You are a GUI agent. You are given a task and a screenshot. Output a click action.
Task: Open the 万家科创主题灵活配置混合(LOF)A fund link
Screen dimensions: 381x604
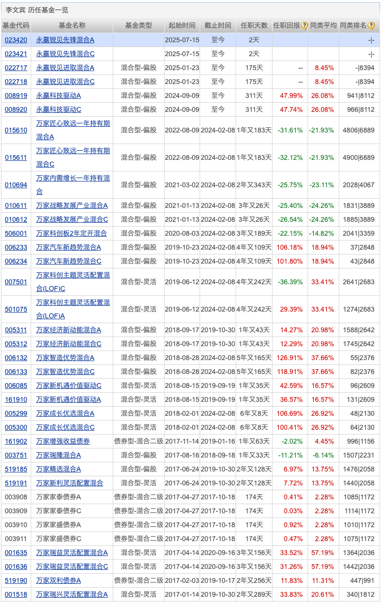pos(73,309)
